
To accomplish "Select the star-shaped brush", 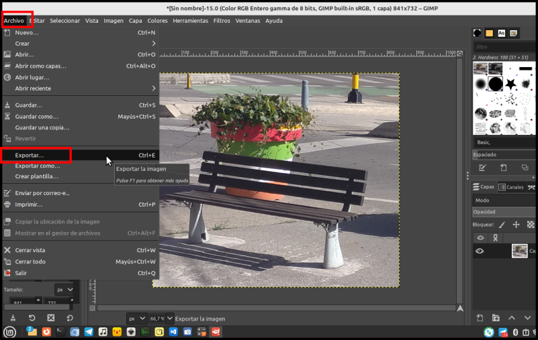I will (510, 84).
